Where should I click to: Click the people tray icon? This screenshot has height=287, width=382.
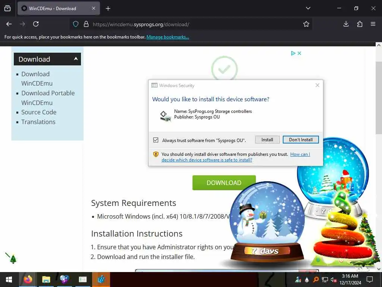[298, 280]
